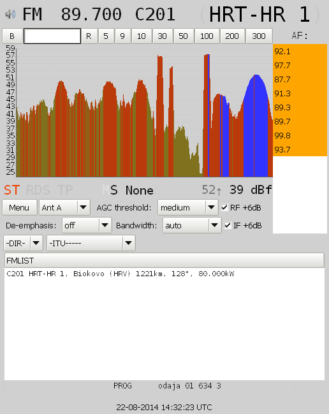Open the Bandwidth auto dropdown
The width and height of the screenshot is (329, 414).
192,225
